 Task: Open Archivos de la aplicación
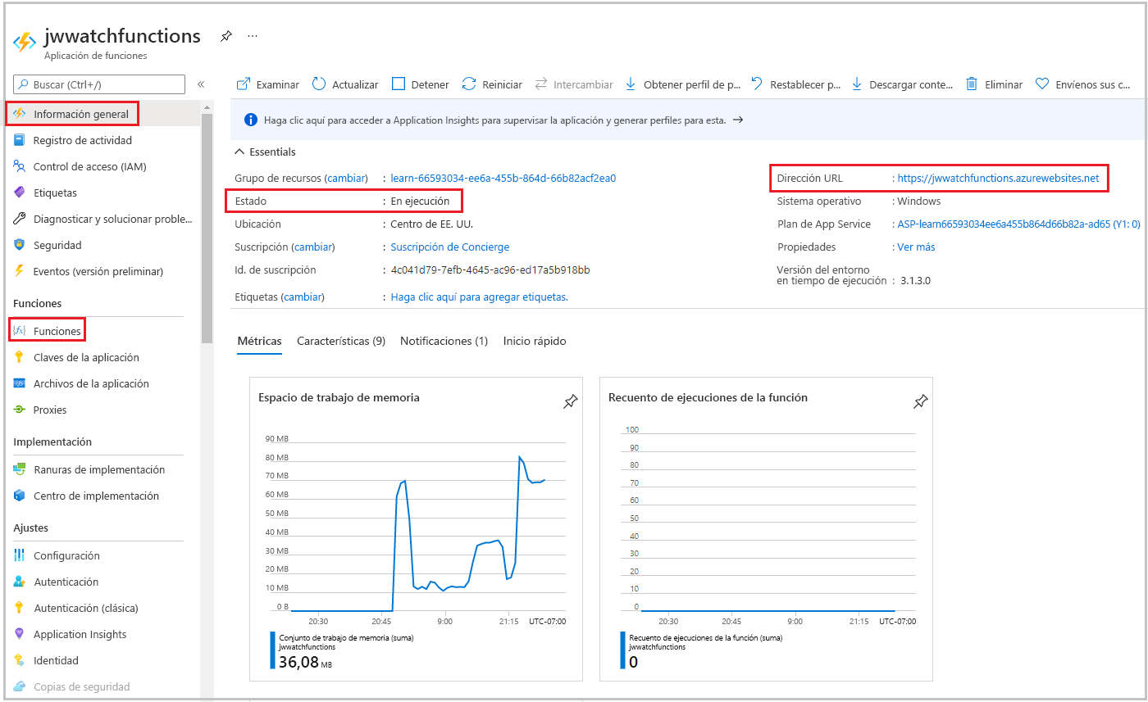click(91, 383)
